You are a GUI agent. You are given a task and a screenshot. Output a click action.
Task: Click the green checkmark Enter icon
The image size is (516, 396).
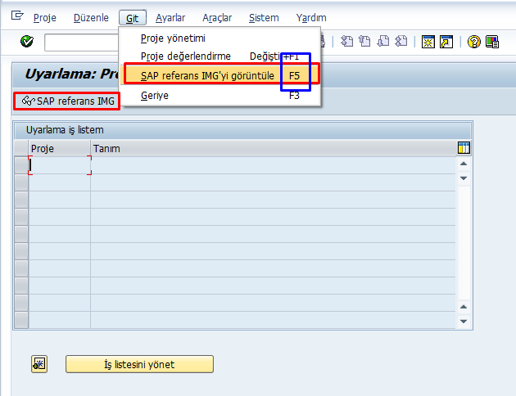click(27, 42)
